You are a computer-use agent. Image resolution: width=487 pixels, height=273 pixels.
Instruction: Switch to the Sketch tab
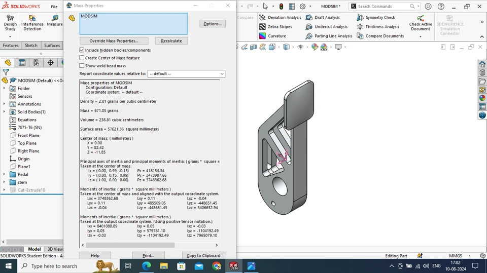(x=31, y=45)
